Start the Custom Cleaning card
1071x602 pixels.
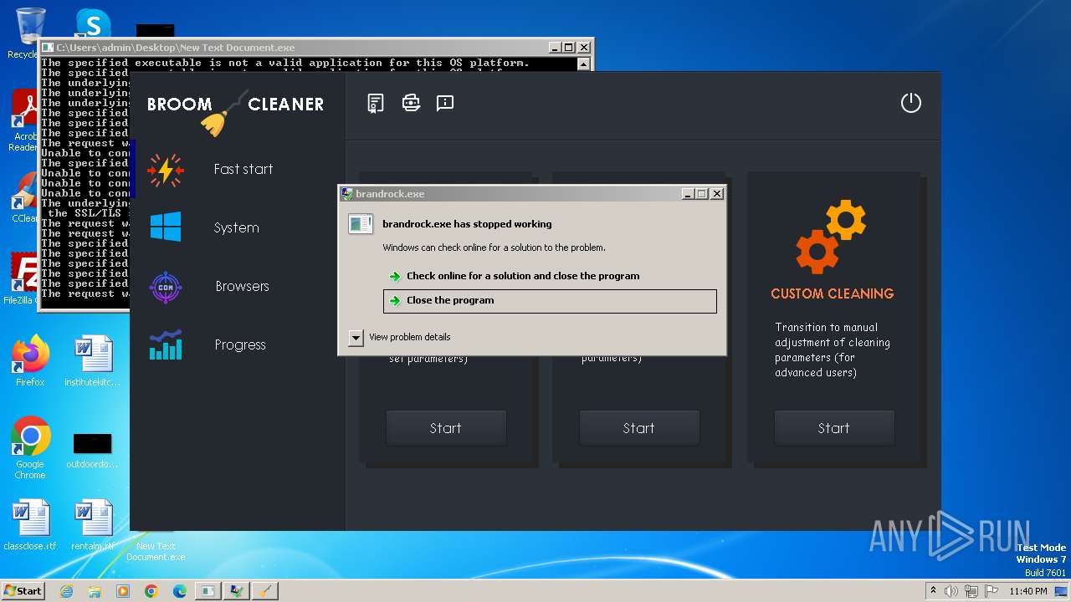[834, 428]
